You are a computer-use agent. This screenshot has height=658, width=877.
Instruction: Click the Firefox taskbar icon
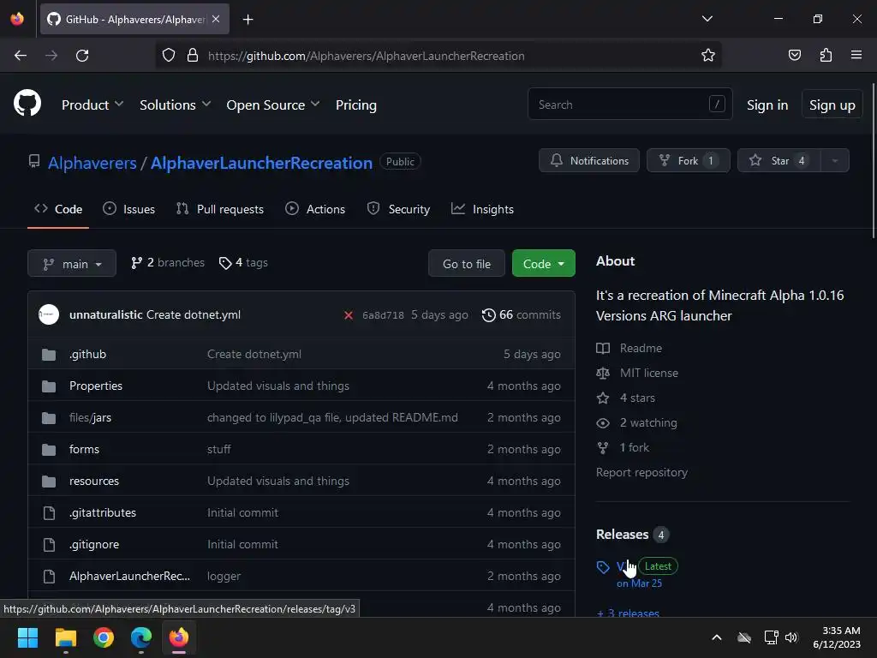(x=179, y=637)
